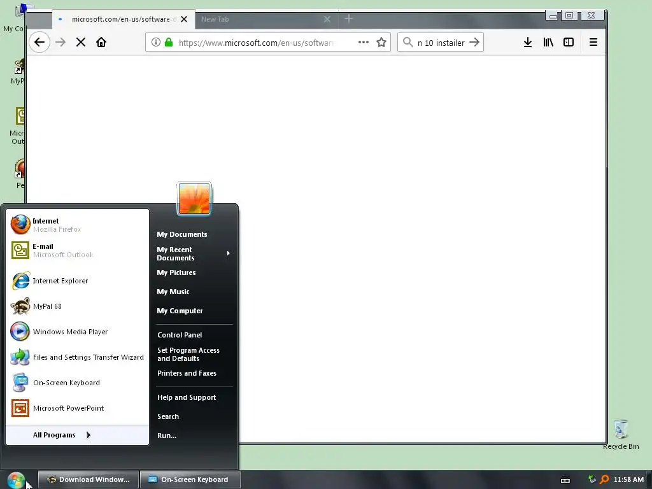Screen dimensions: 652x489
Task: Launch On-Screen Keyboard from Start menu
Action: [77, 383]
